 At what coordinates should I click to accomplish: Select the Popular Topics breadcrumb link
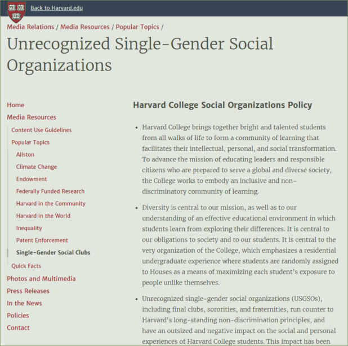click(137, 27)
